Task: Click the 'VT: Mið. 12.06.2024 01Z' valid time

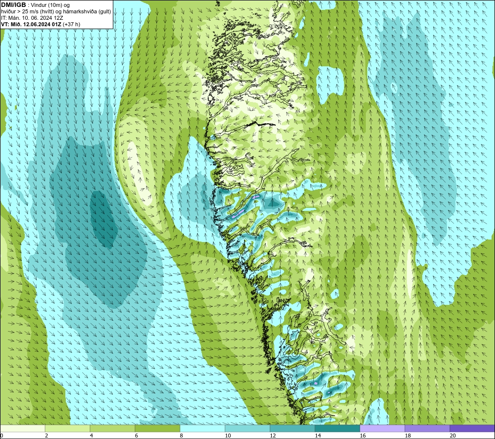Action: [x=31, y=24]
